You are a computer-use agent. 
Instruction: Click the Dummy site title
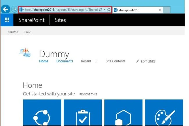pyautogui.click(x=54, y=54)
